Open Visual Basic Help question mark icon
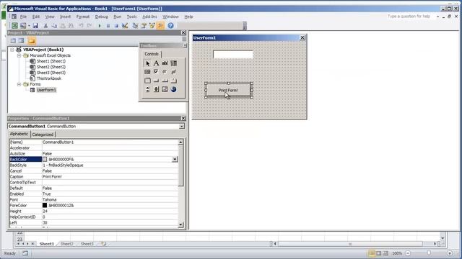This screenshot has height=259, width=462. pos(170,26)
